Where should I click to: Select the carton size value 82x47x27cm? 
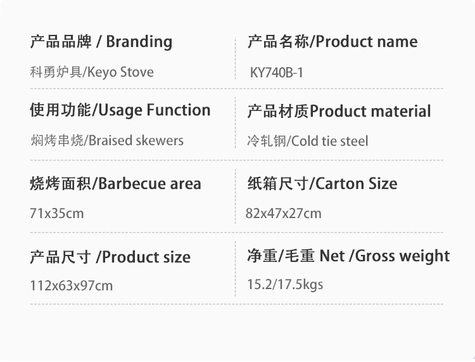(283, 213)
